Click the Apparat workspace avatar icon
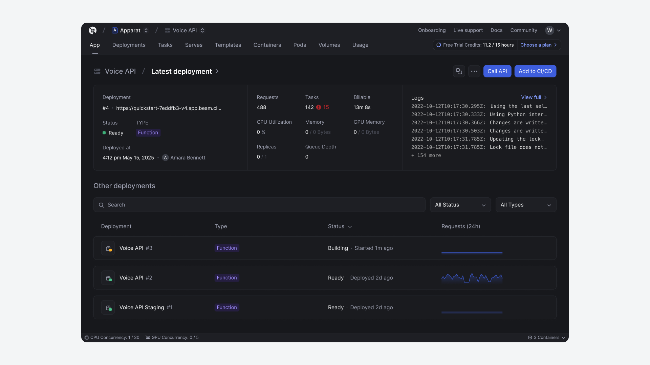The image size is (650, 365). click(x=115, y=30)
